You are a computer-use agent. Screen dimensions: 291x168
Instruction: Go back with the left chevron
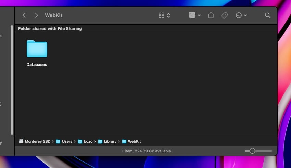[24, 15]
